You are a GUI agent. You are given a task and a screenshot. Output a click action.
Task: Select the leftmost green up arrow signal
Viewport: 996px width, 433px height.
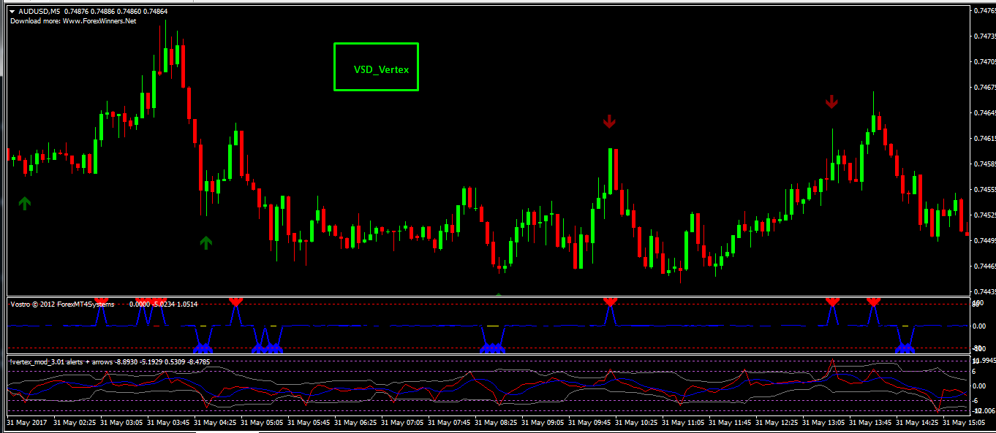click(x=25, y=203)
